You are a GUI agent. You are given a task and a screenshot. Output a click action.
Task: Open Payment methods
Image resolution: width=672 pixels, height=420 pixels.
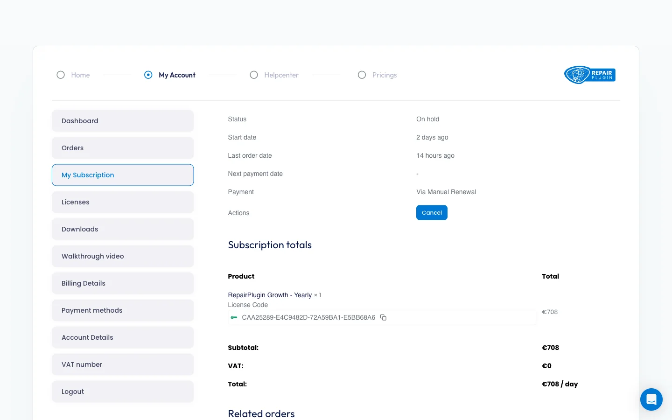point(123,310)
